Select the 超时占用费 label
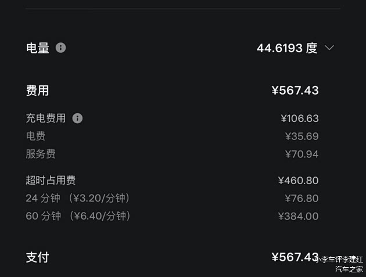The height and width of the screenshot is (277, 366). (x=51, y=181)
